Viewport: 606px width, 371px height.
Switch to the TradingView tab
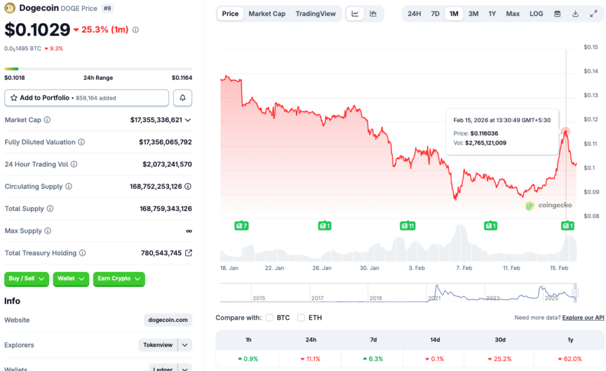(x=316, y=13)
